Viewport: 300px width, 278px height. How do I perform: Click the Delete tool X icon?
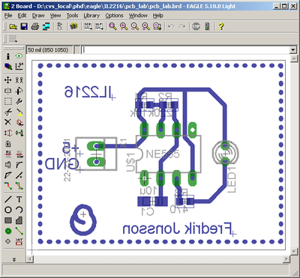point(8,122)
